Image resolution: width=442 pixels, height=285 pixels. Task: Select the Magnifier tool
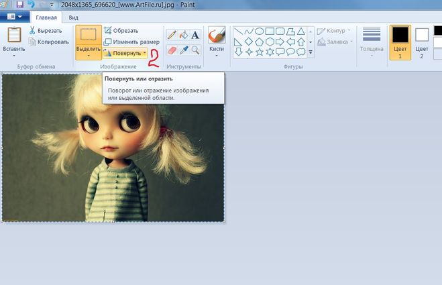[195, 50]
